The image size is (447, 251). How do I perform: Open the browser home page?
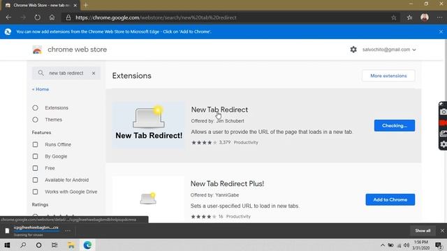coord(52,17)
